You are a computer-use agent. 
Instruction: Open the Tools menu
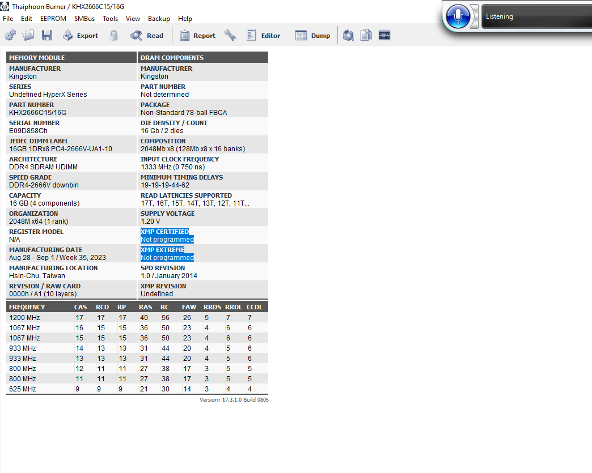110,19
